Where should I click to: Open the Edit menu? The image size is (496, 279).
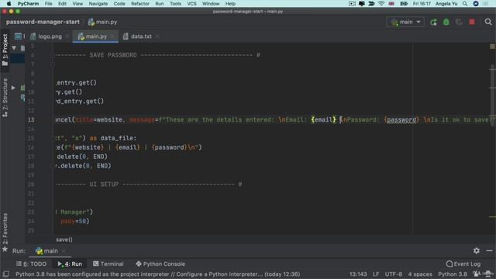click(x=62, y=3)
